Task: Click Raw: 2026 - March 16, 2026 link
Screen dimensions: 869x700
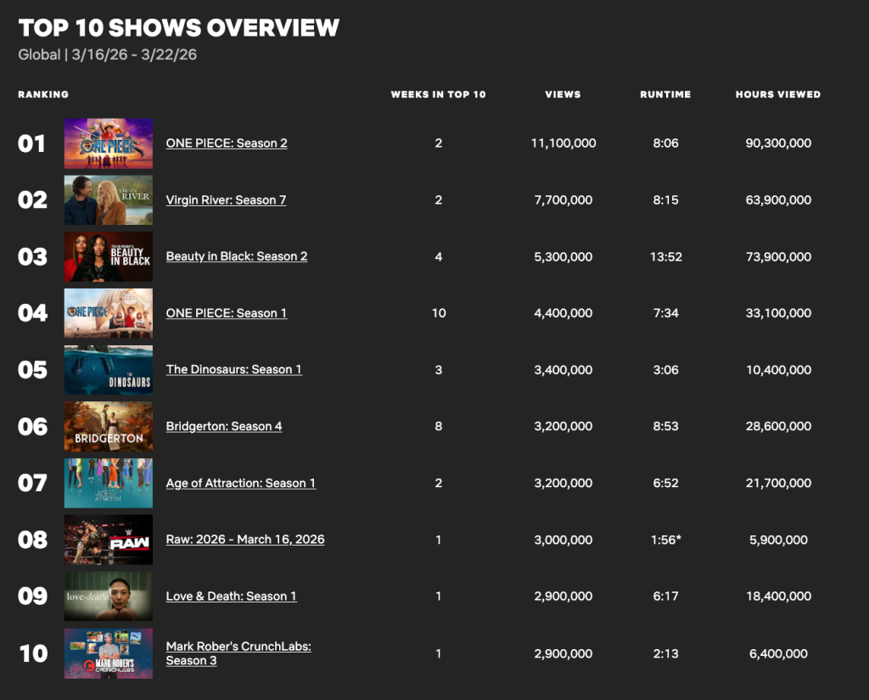Action: coord(245,540)
